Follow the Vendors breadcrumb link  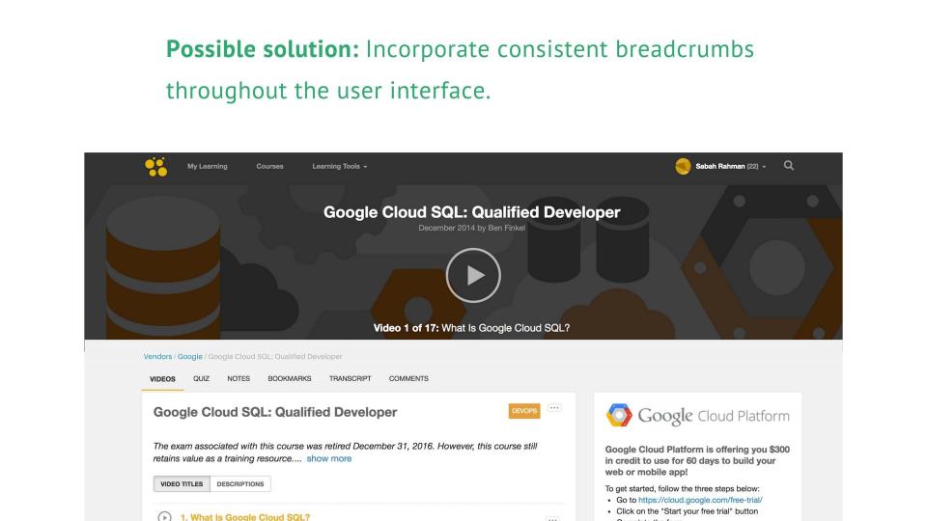click(157, 357)
